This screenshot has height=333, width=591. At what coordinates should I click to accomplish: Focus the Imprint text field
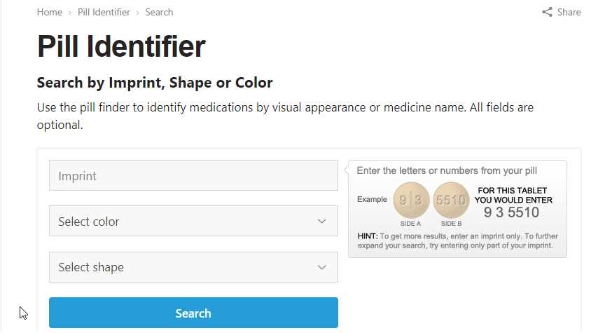pyautogui.click(x=193, y=175)
